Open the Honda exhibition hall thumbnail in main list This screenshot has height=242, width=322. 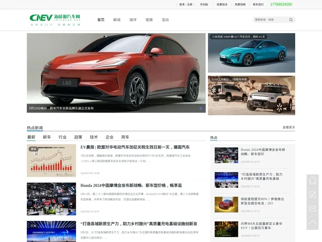(51, 199)
